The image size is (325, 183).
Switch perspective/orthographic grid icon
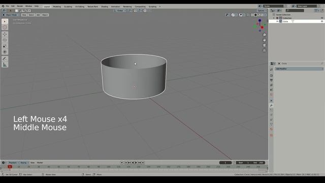[x=265, y=50]
